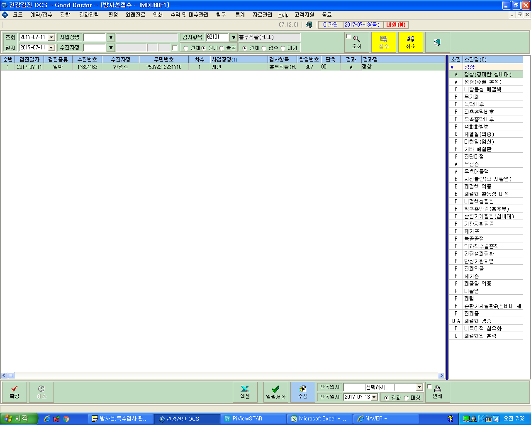The height and width of the screenshot is (425, 531).
Task: Click the horizontal scrollbar right arrow
Action: click(x=441, y=376)
